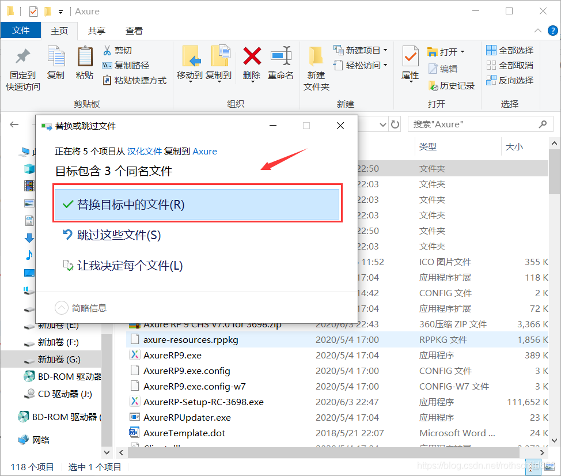Click the Copy (复制) ribbon icon
This screenshot has width=561, height=476.
[56, 56]
